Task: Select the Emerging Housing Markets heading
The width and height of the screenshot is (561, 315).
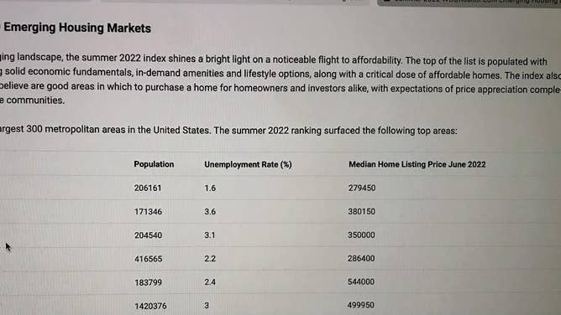Action: (77, 28)
